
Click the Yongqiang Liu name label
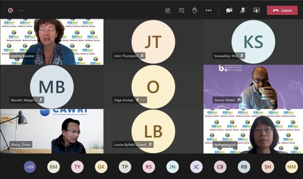point(225,145)
